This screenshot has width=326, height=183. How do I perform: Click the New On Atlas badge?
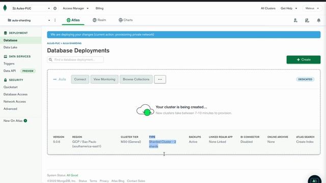pos(25,121)
